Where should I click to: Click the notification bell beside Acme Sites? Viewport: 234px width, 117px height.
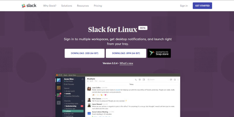pyautogui.click(x=82, y=79)
